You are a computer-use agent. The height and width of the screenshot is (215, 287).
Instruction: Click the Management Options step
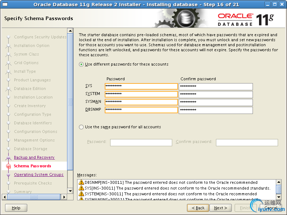[34, 140]
